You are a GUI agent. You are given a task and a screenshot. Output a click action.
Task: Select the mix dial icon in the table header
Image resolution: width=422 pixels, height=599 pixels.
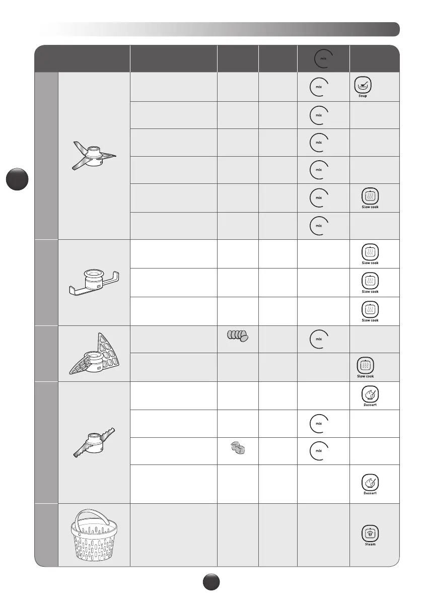point(322,59)
